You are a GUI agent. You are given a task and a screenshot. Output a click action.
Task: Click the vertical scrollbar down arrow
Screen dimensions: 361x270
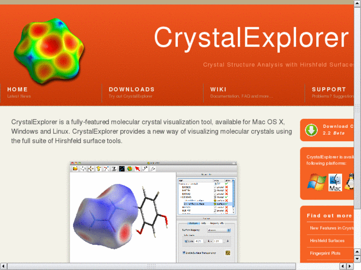(358, 259)
